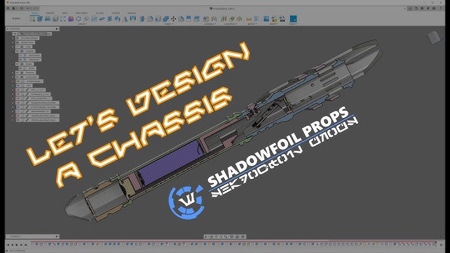
Task: Switch to the SHEET METAL toolbar tab
Action: [82, 13]
